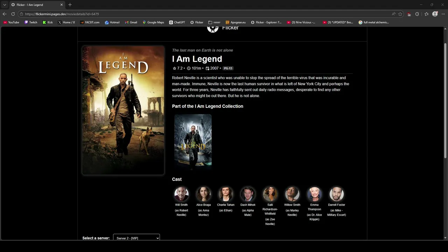Open the *UPDATED* Bes... bookmark
This screenshot has width=448, height=252.
coord(338,22)
